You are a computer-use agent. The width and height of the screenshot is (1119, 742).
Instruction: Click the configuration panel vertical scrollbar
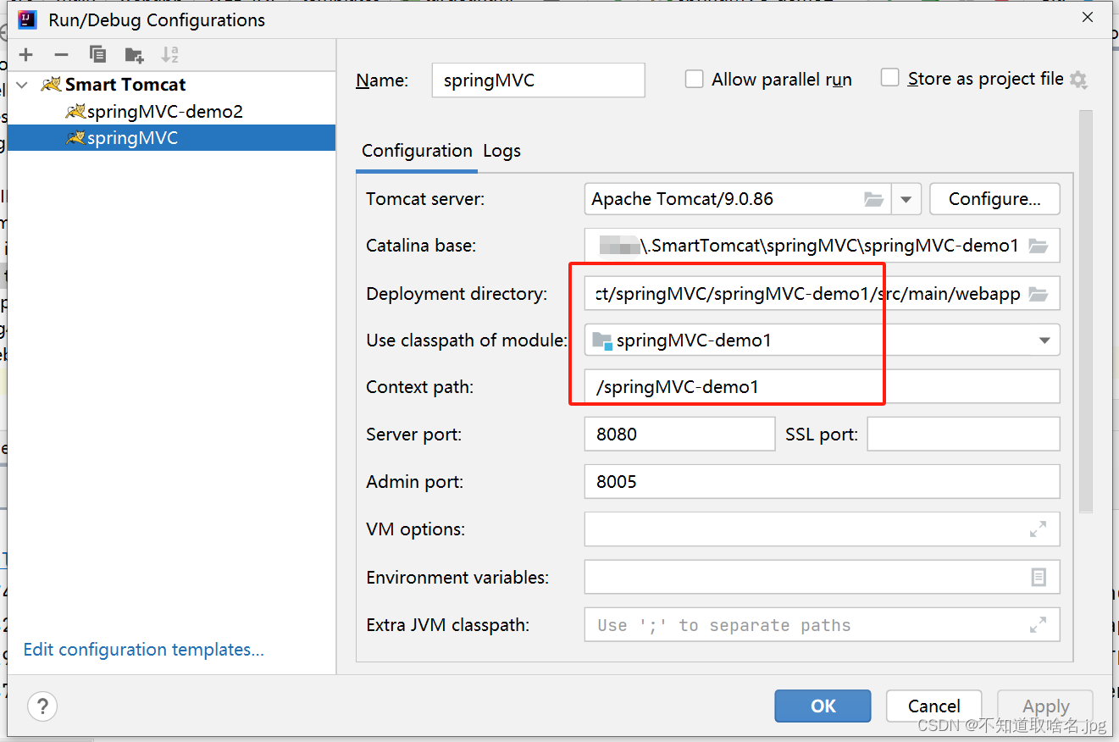[x=1085, y=311]
